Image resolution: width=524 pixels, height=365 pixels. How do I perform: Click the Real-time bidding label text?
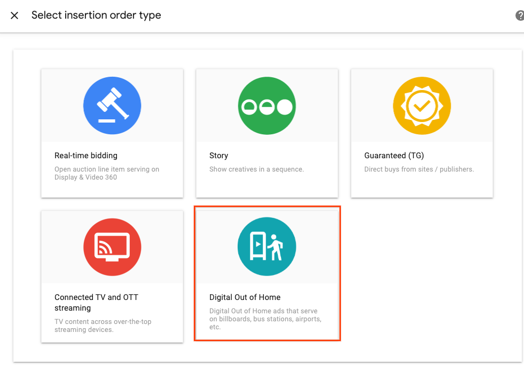[85, 155]
